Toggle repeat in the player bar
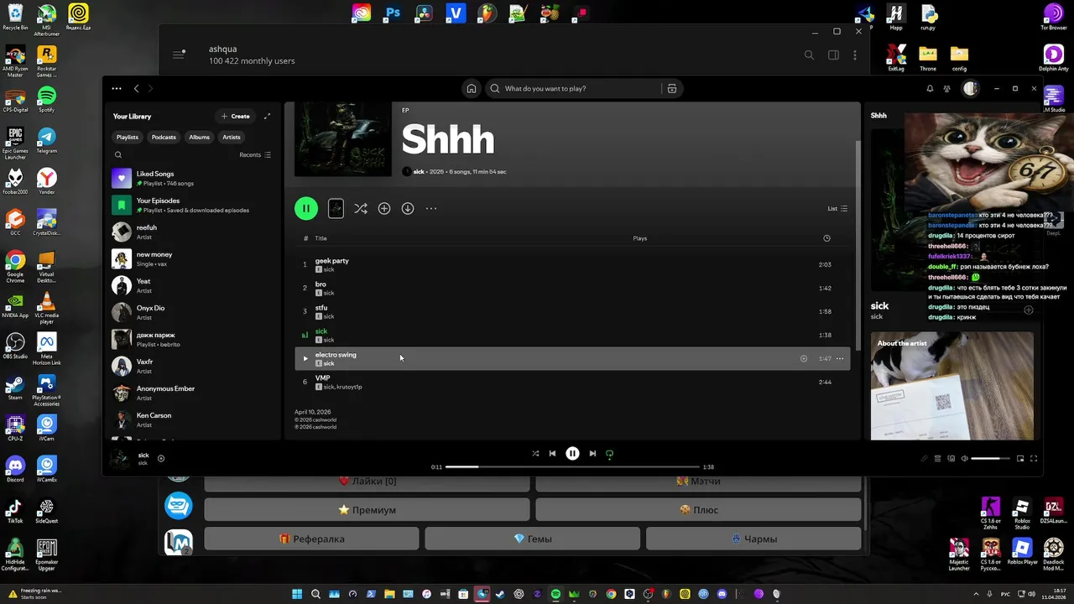The image size is (1074, 604). click(x=610, y=453)
